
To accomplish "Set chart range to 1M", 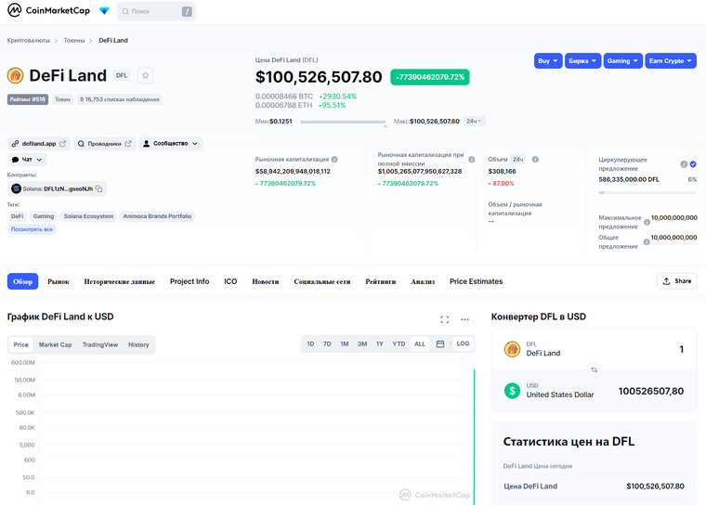I will click(345, 343).
